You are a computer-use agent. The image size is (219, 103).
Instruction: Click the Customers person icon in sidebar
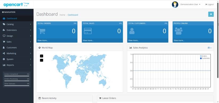4,48
